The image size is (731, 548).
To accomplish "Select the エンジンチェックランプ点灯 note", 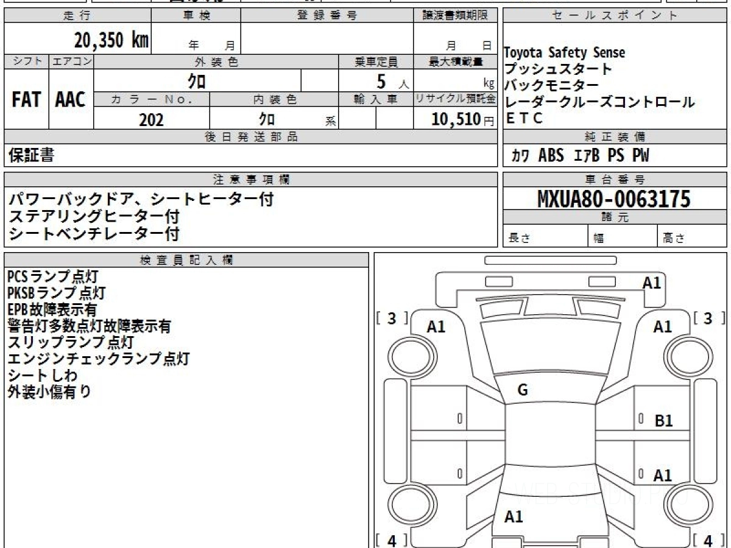I will tap(98, 359).
